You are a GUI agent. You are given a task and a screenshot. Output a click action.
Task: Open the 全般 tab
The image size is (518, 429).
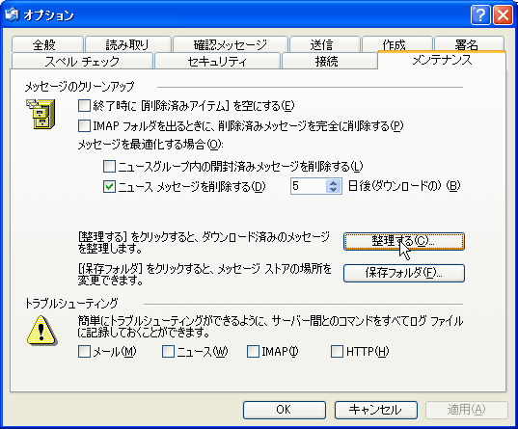pos(44,44)
